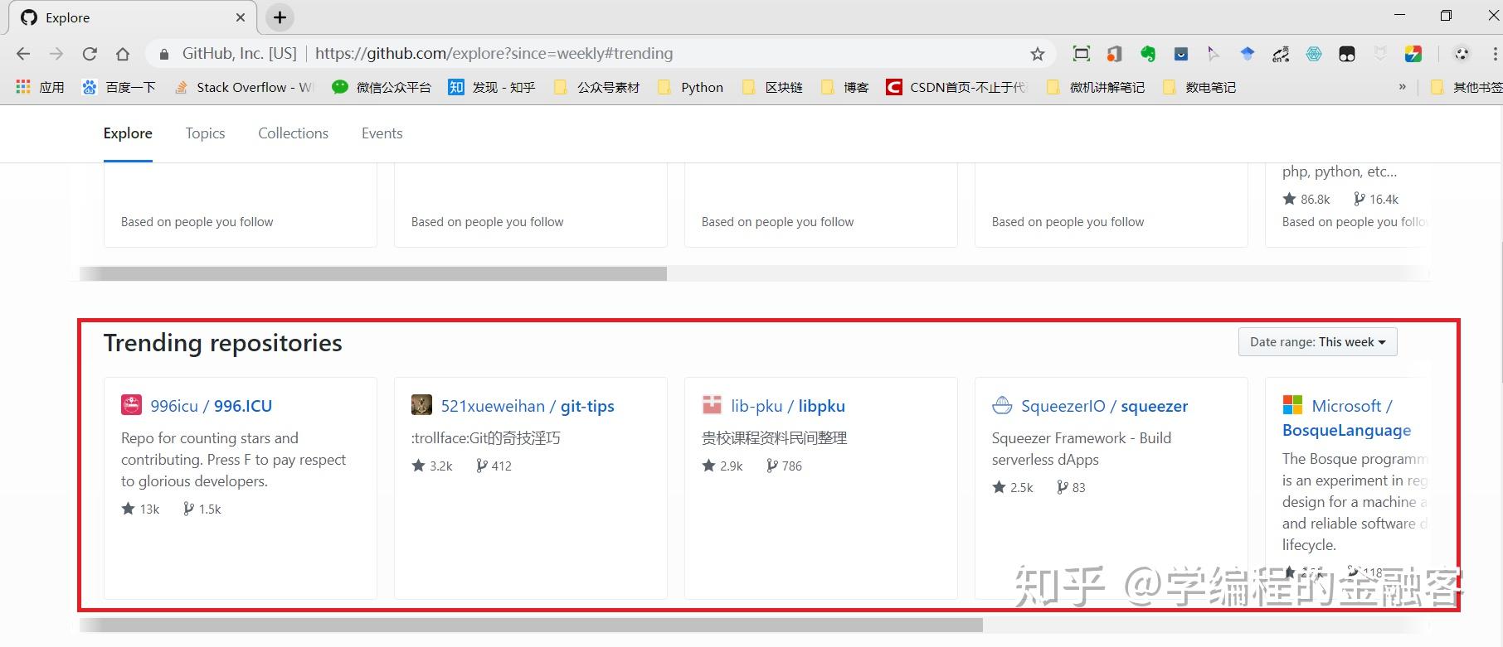Open the 公众号素材 bookmark folder
The image size is (1503, 647).
pos(597,87)
